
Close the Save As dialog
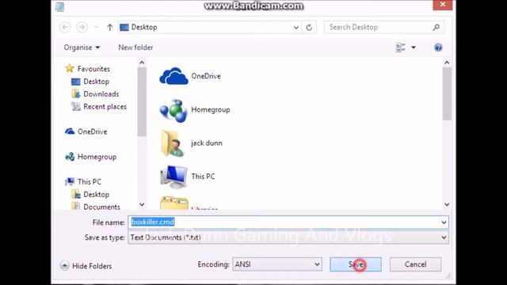click(443, 5)
